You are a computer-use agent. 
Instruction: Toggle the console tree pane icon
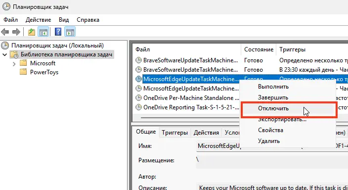(43, 32)
